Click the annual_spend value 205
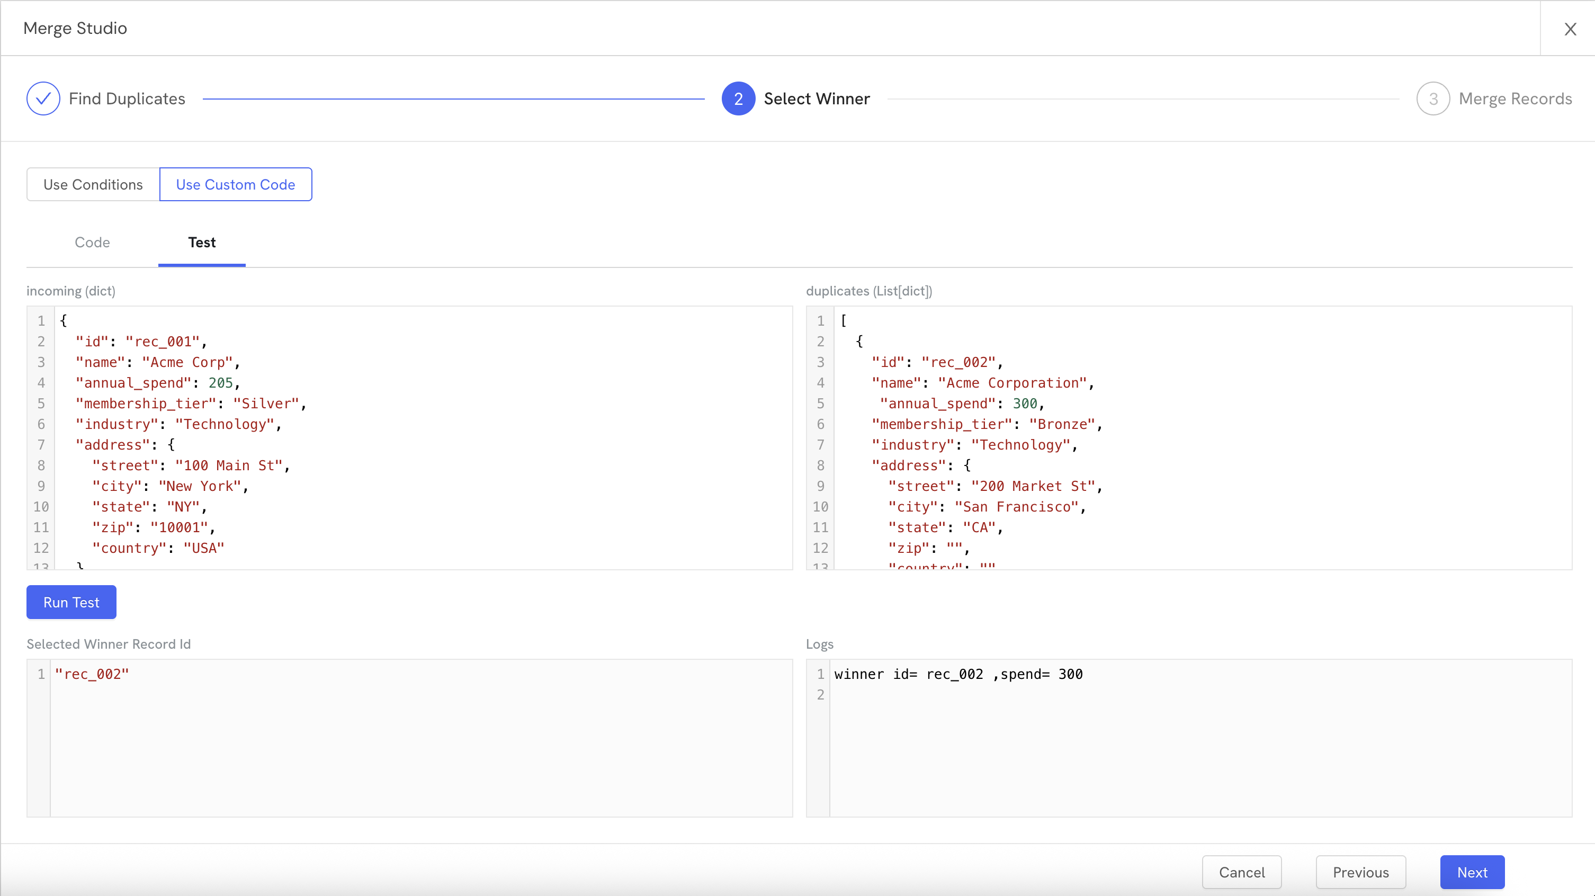This screenshot has height=896, width=1595. point(220,383)
